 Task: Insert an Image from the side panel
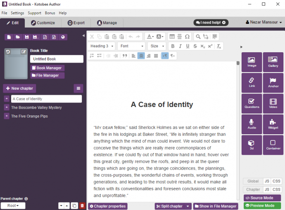[252, 62]
